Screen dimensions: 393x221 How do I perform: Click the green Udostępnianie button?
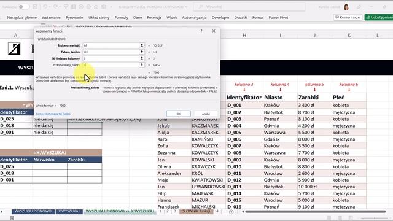(379, 17)
